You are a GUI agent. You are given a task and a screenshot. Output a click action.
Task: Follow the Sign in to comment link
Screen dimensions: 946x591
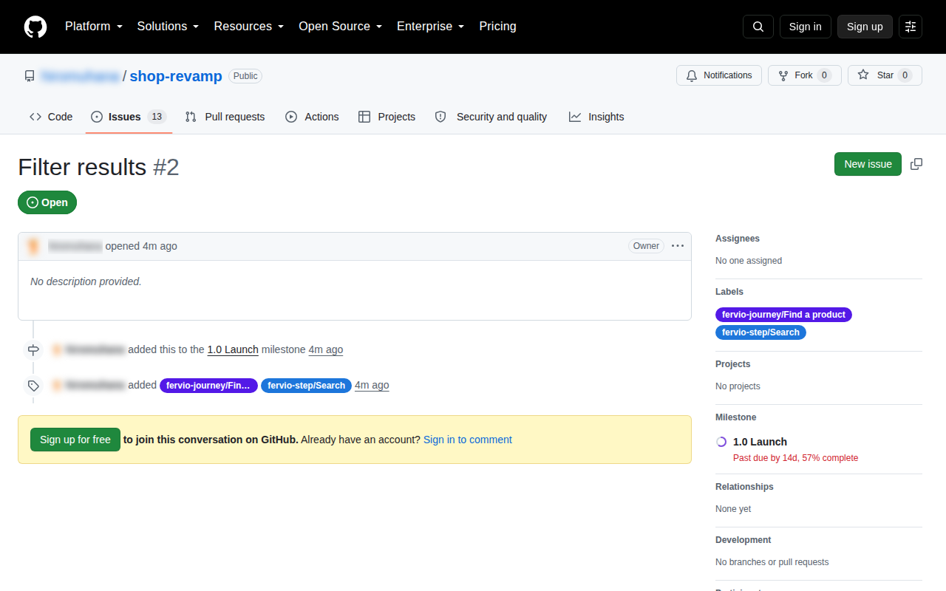coord(468,440)
